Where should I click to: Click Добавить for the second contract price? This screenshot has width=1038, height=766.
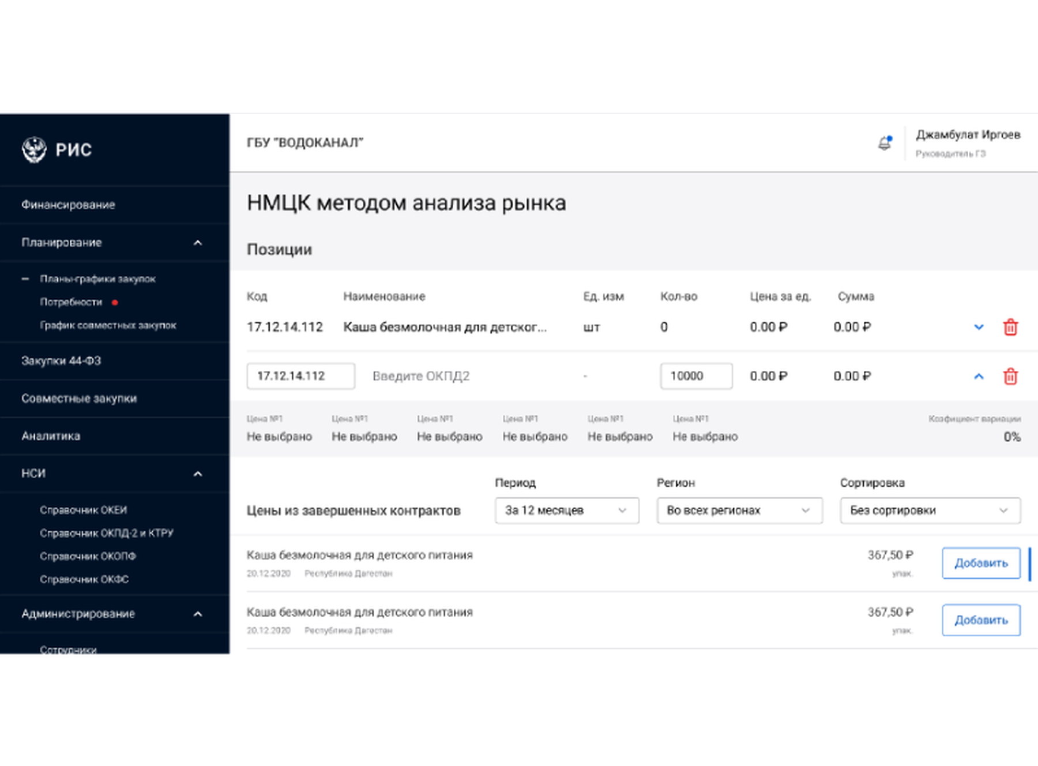click(x=981, y=620)
